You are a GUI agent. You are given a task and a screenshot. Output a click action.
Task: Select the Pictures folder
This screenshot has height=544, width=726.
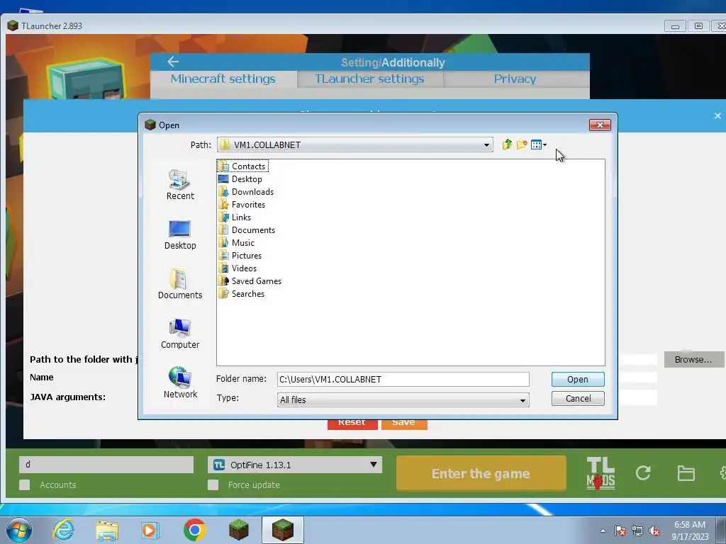click(240, 255)
